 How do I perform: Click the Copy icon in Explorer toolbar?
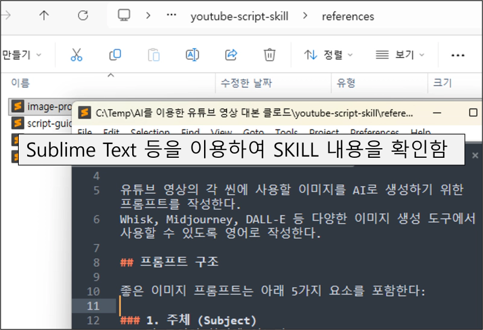[115, 55]
